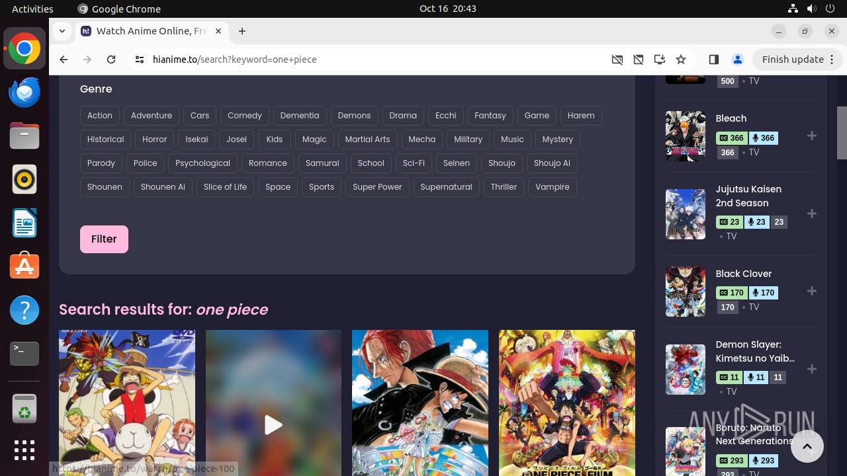Launch Rhythmbox from the dock
This screenshot has height=476, width=847.
[24, 179]
